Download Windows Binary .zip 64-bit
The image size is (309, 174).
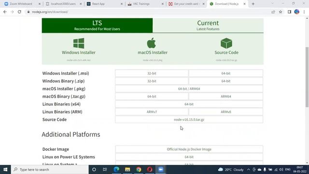(226, 81)
